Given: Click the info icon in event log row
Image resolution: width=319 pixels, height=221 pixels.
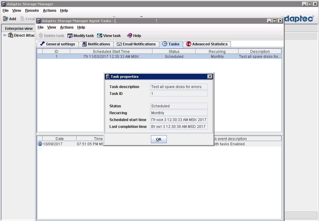Looking at the screenshot, I should tap(40, 144).
